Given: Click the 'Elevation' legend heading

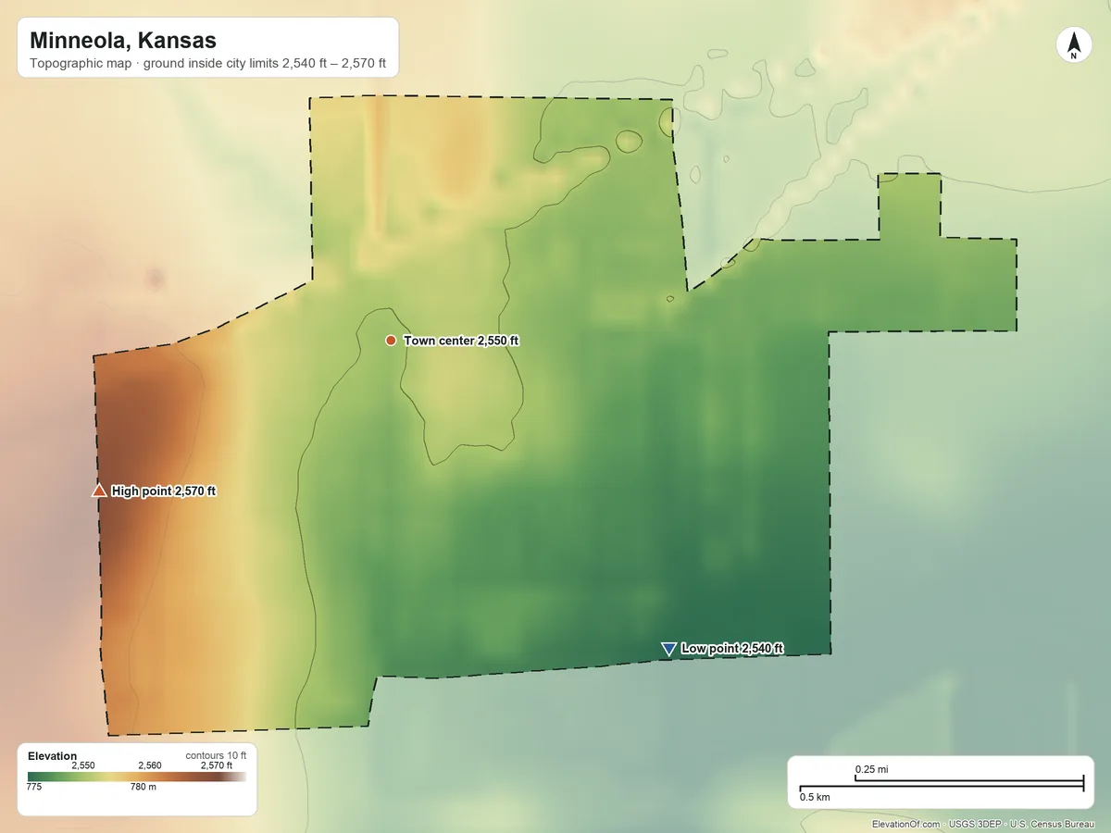Looking at the screenshot, I should 53,756.
